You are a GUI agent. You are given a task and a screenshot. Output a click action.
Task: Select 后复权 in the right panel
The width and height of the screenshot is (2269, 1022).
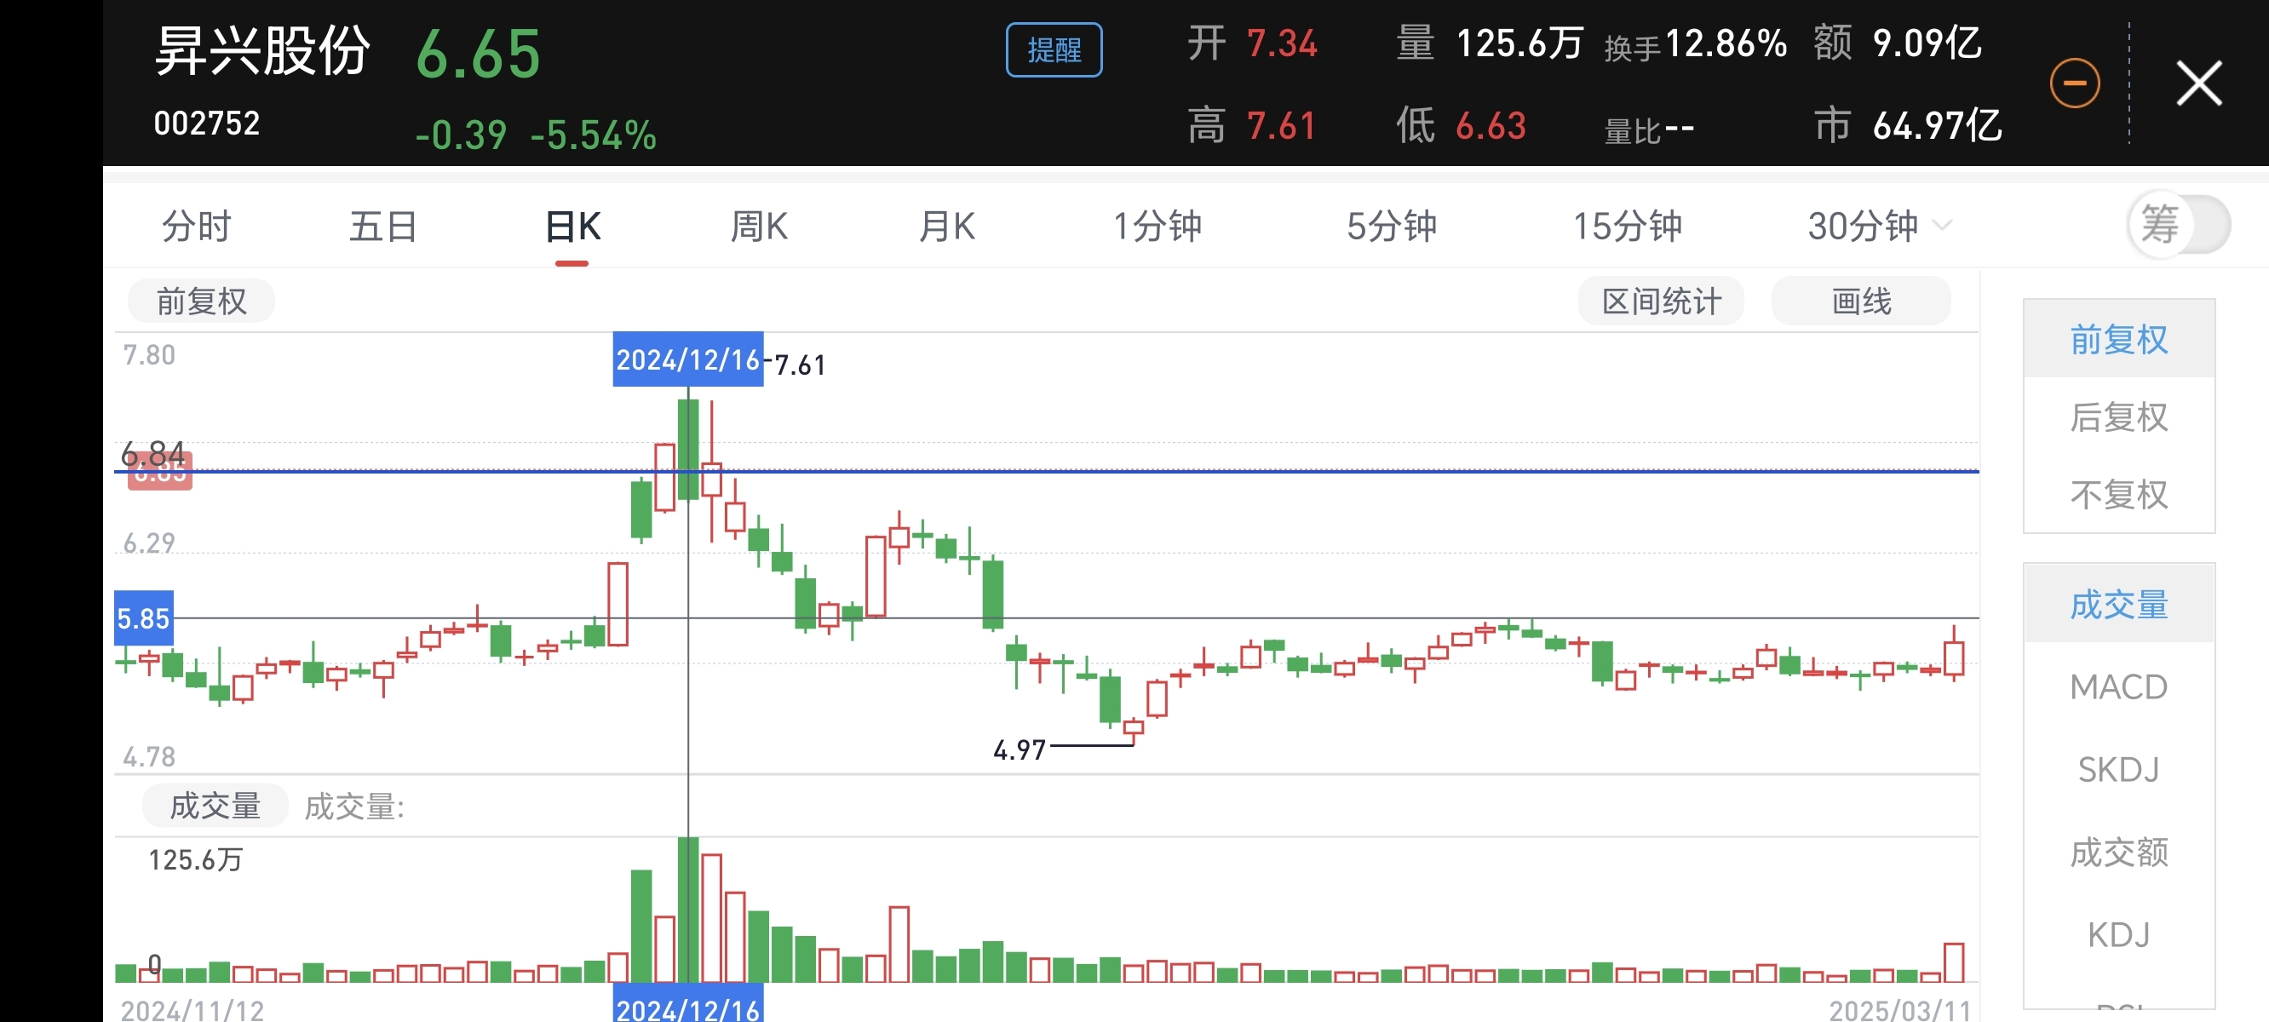2118,416
